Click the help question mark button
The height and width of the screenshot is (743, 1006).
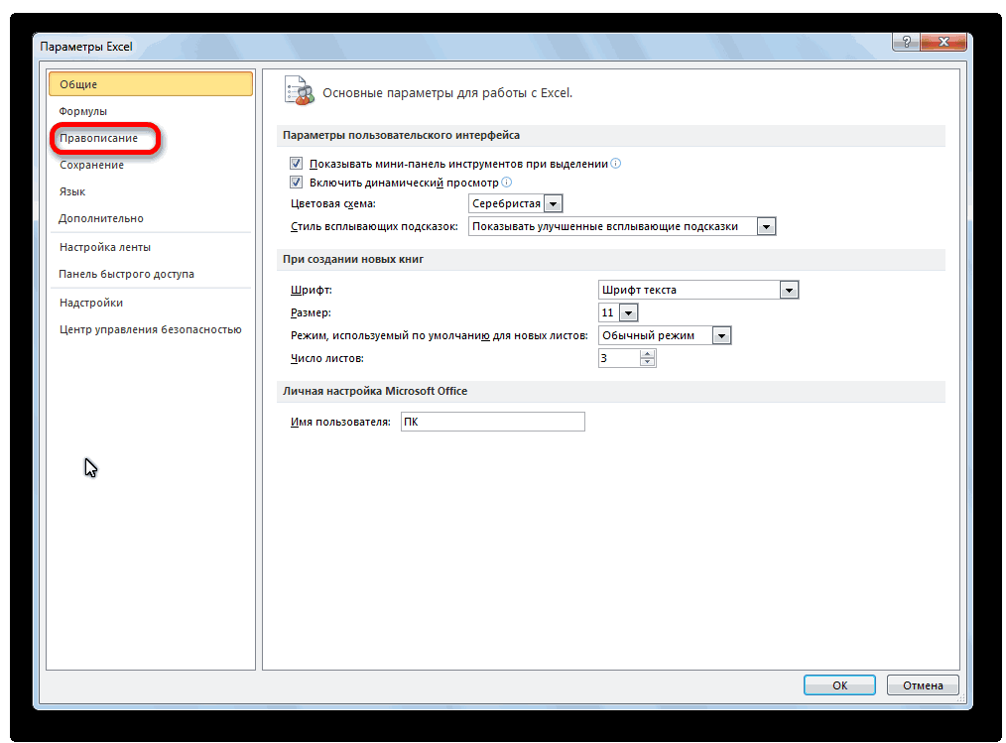906,42
